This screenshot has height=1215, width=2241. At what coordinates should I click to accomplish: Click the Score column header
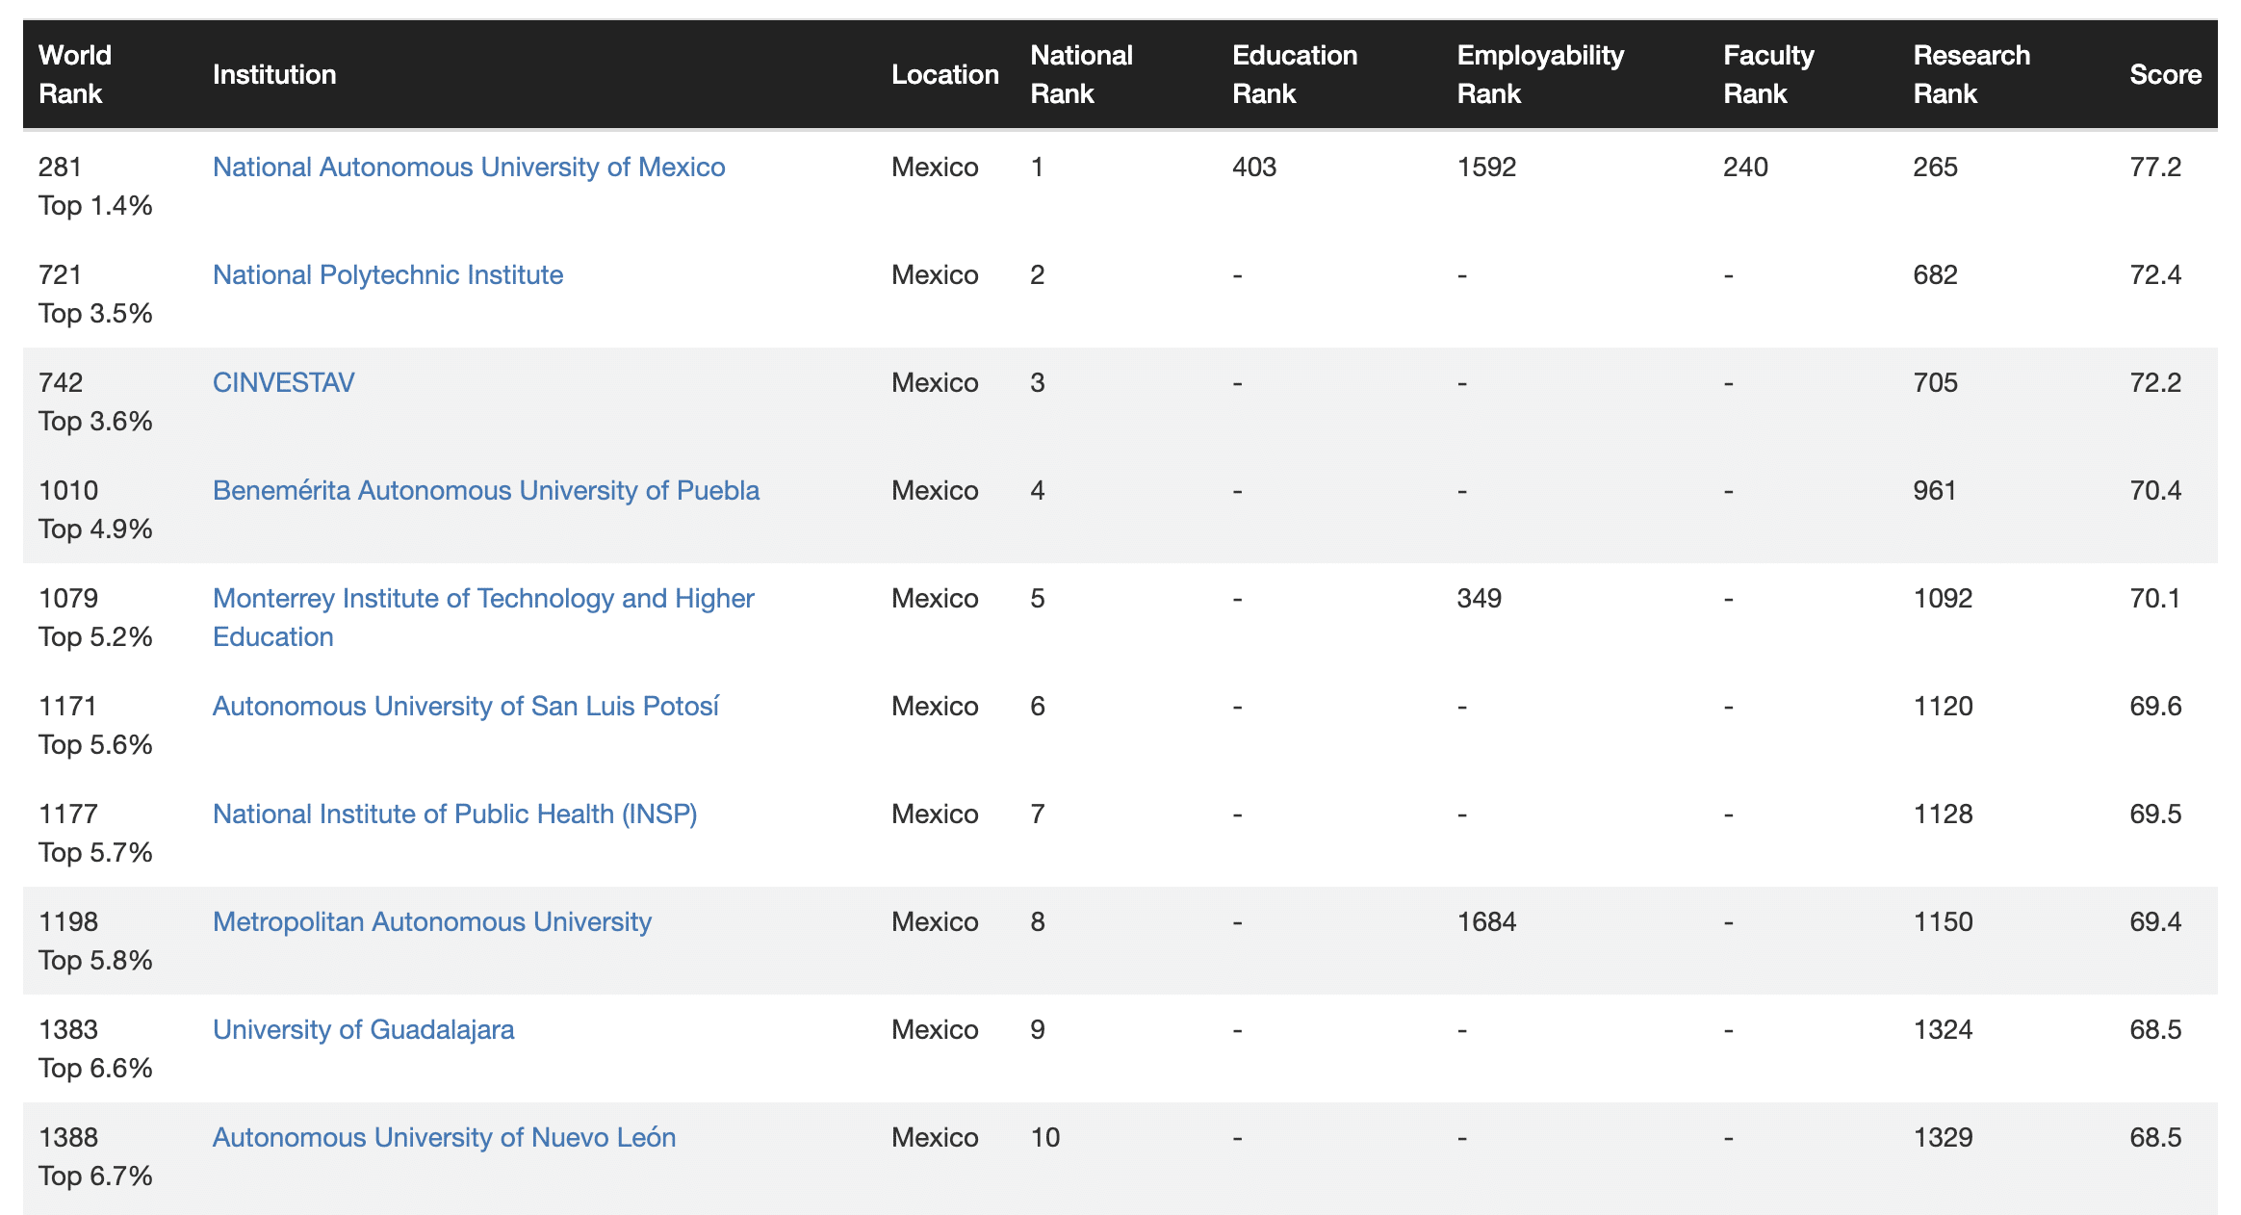tap(2166, 74)
